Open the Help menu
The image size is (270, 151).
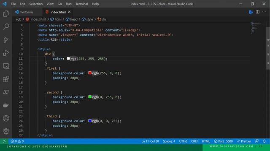(95, 4)
